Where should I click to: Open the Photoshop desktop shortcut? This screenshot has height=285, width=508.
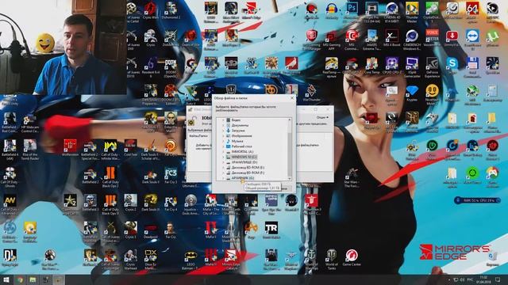pyautogui.click(x=352, y=10)
